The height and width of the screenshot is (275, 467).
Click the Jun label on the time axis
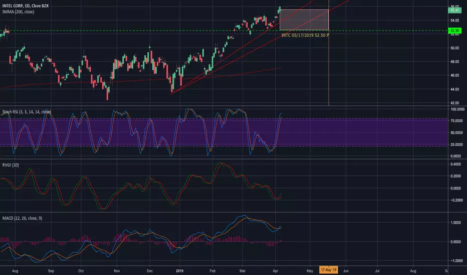click(346, 271)
